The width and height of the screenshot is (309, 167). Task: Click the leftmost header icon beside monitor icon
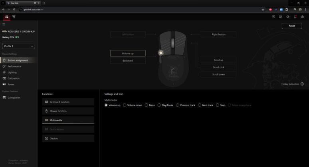pos(273,17)
